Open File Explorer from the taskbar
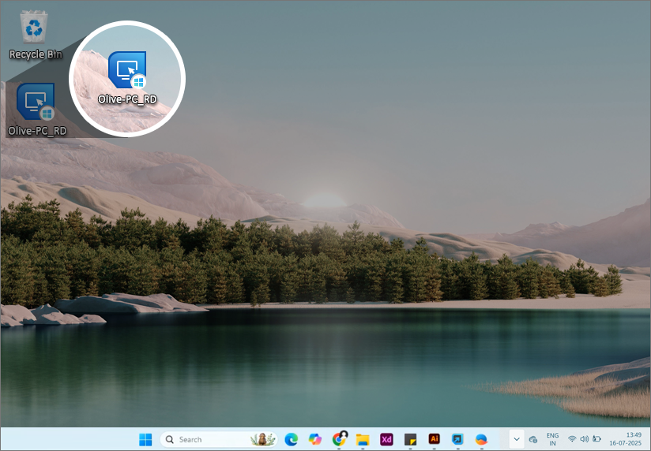This screenshot has width=651, height=451. tap(363, 439)
